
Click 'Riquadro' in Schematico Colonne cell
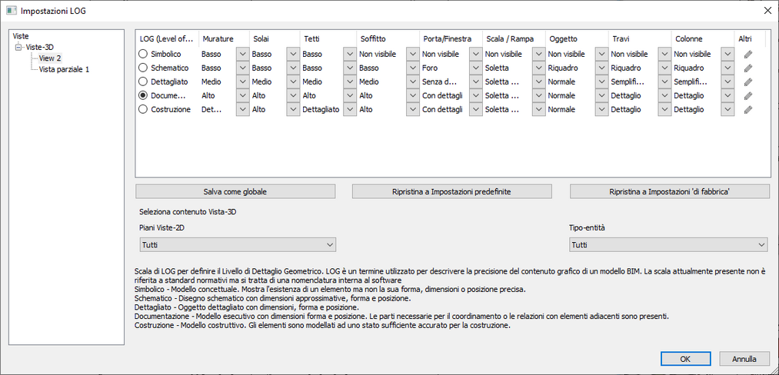(x=688, y=68)
